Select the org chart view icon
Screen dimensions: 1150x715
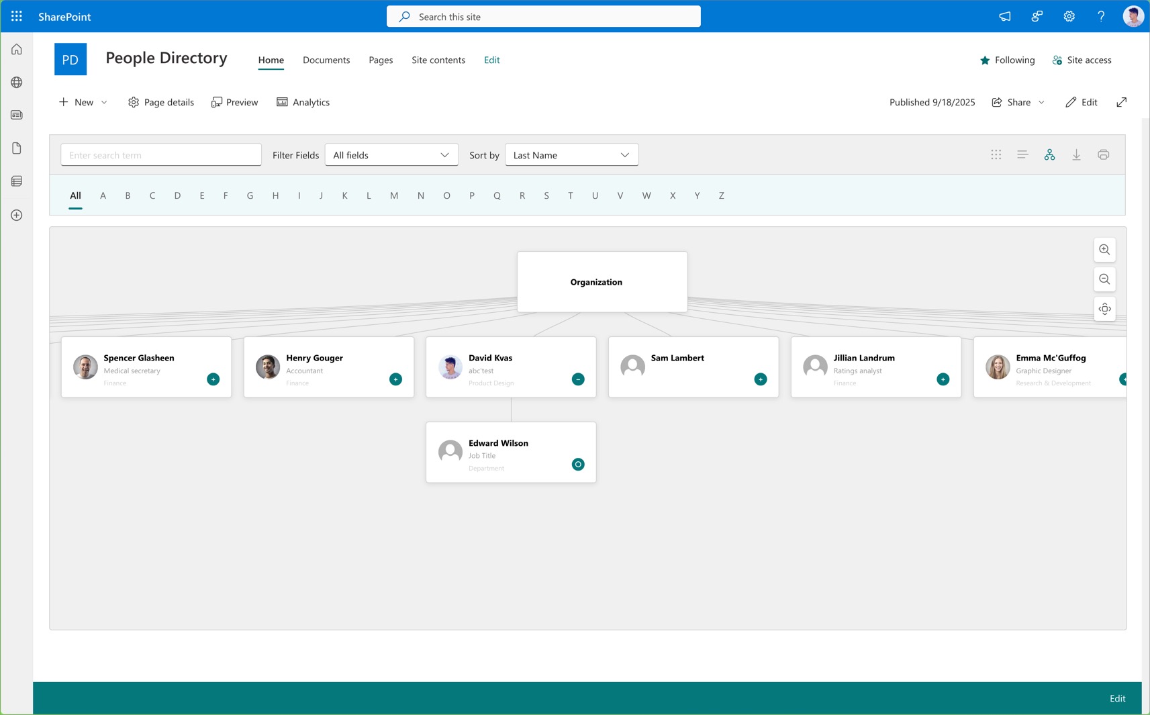pos(1049,155)
